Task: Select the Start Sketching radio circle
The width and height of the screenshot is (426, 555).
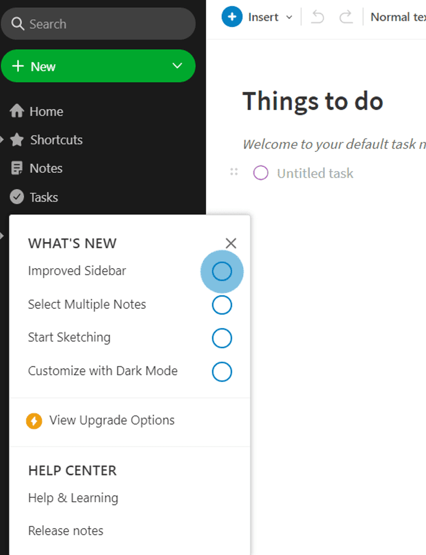Action: click(222, 338)
